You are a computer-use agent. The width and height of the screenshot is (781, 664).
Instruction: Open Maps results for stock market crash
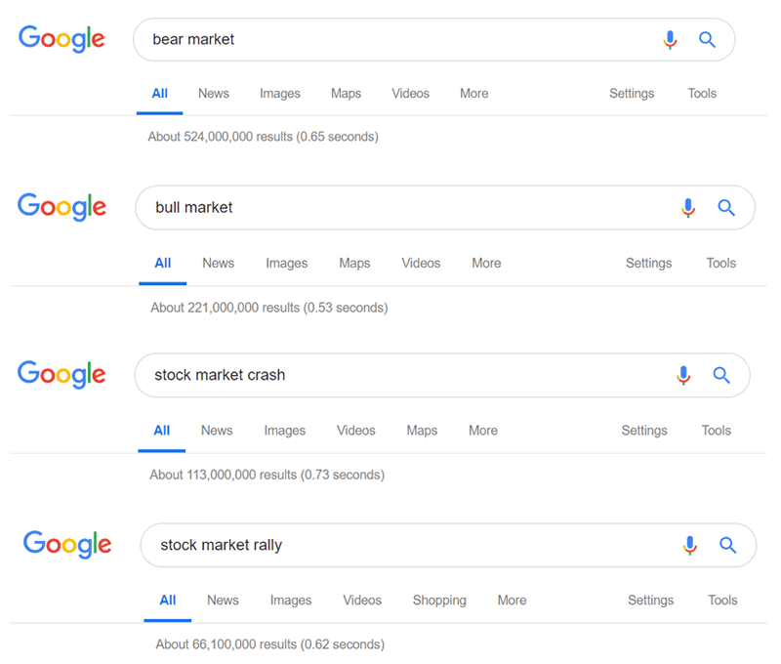click(x=422, y=431)
